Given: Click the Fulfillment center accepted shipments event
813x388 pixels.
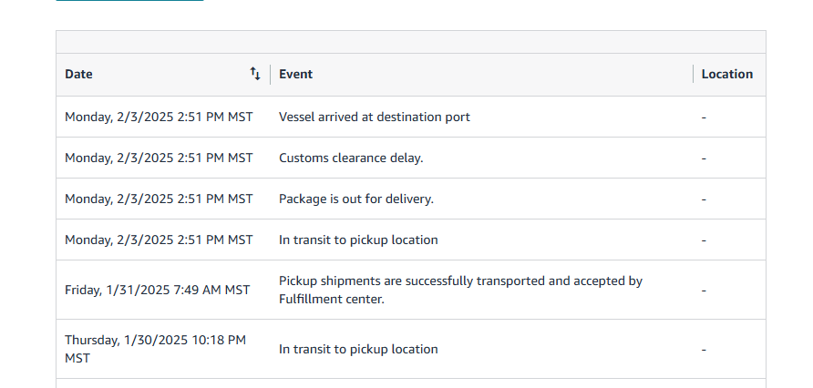Looking at the screenshot, I should [x=460, y=291].
